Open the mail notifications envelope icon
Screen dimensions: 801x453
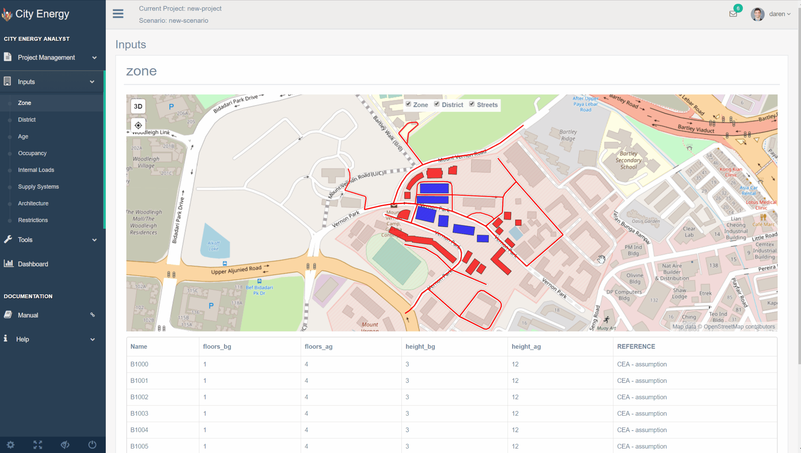point(733,14)
